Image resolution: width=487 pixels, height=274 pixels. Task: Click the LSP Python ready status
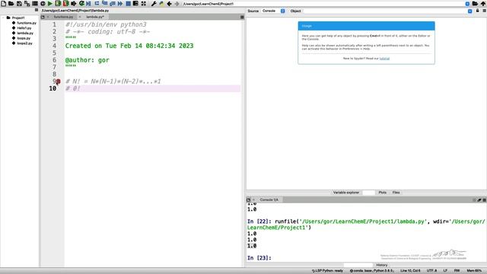328,271
